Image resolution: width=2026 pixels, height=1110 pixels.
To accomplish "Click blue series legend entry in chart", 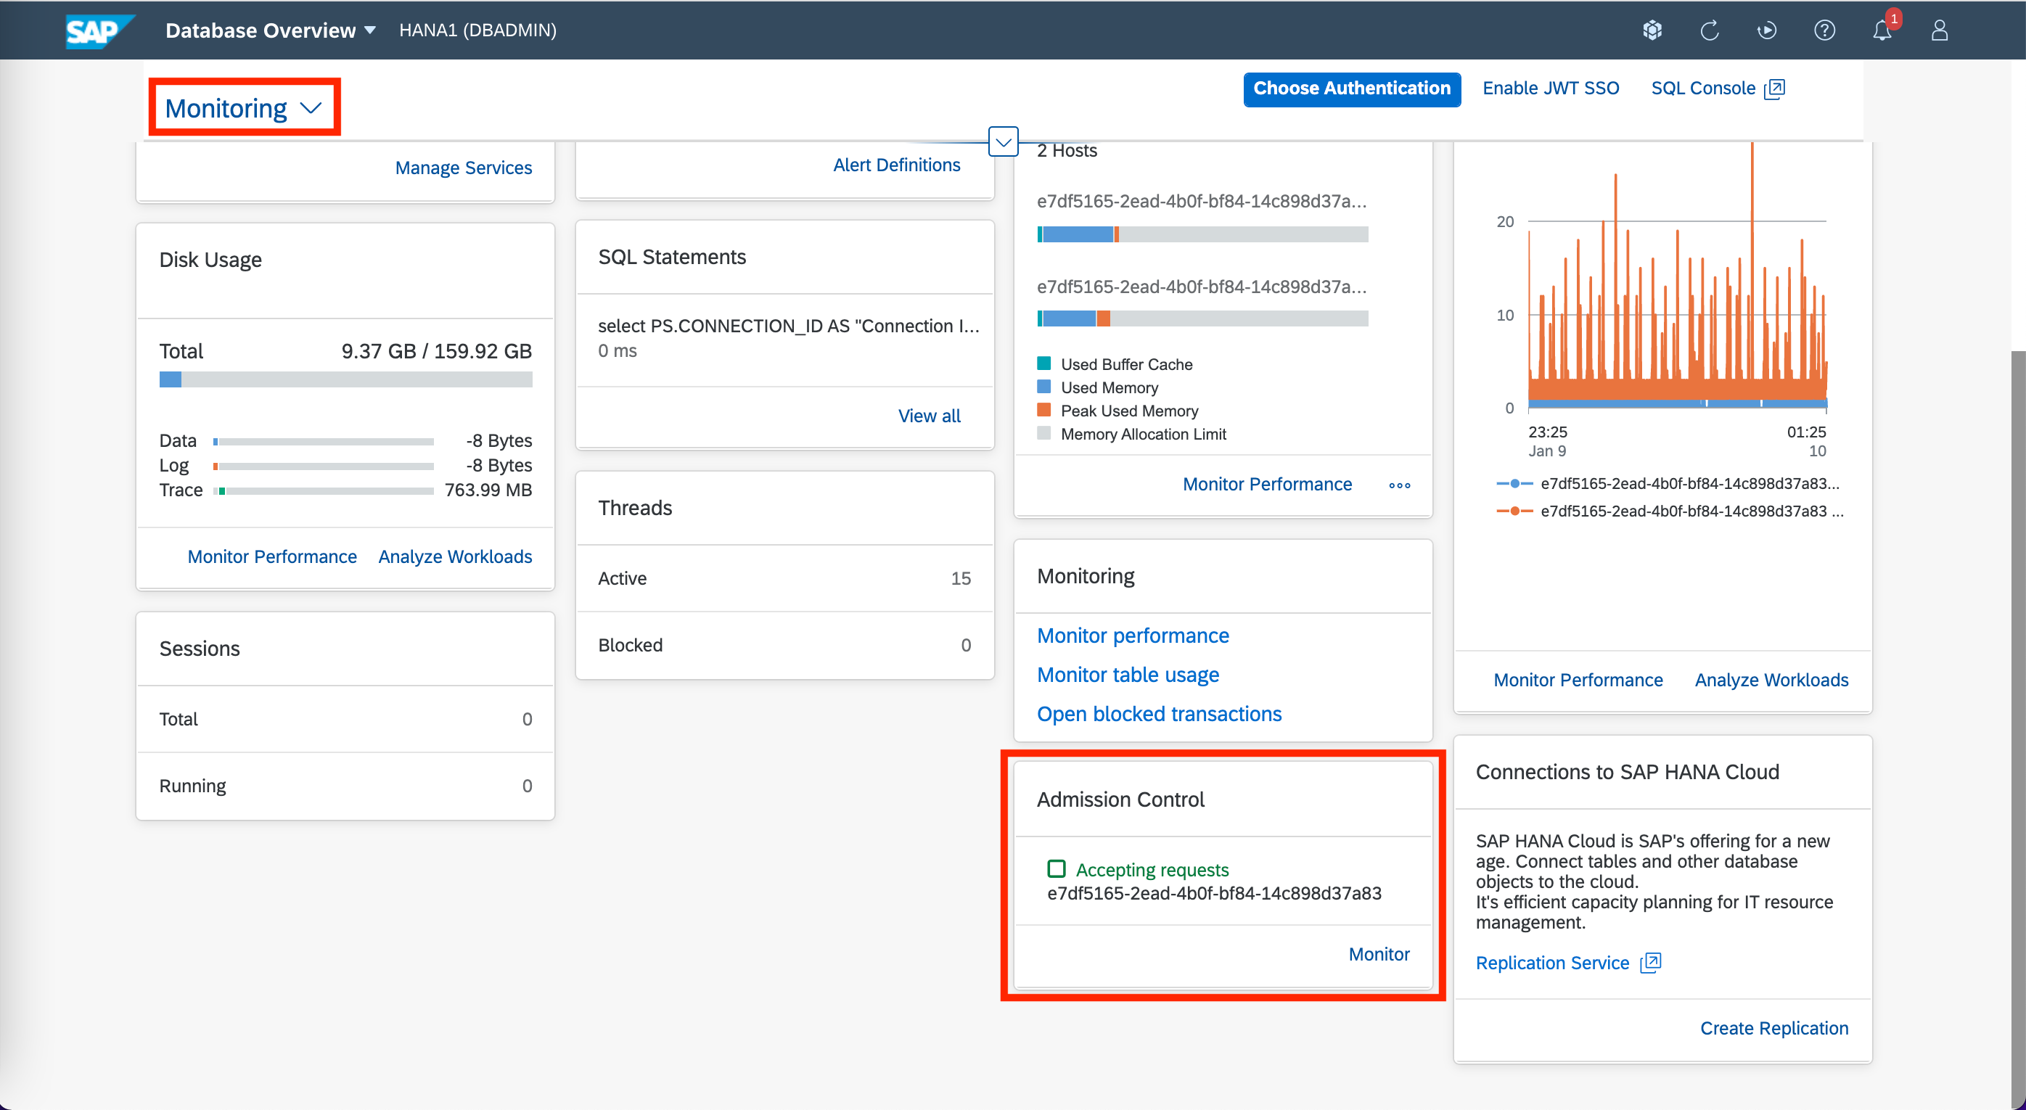I will coord(1668,483).
